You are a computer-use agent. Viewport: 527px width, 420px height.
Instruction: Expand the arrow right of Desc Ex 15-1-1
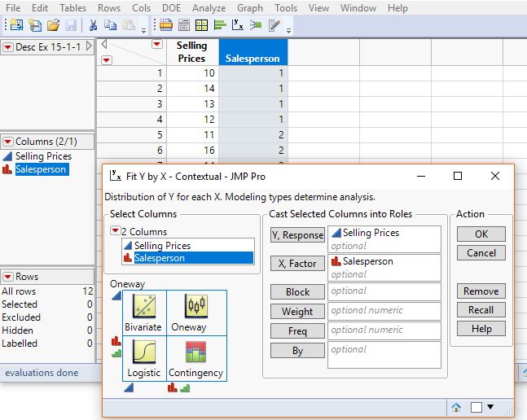tap(89, 46)
